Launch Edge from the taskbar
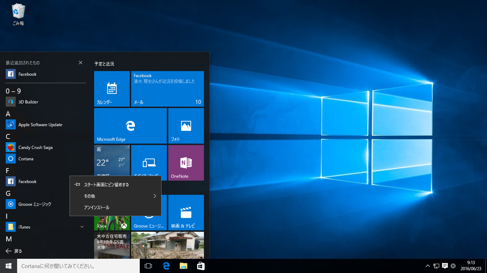Image resolution: width=487 pixels, height=273 pixels. [x=166, y=266]
